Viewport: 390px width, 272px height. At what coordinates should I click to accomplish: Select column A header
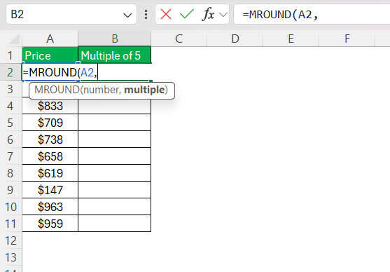tap(50, 39)
